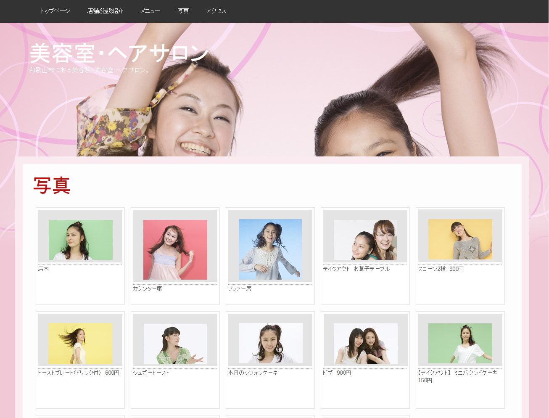The image size is (549, 418).
Task: Click the 和歌山市にある美容院 tagline text
Action: [90, 70]
